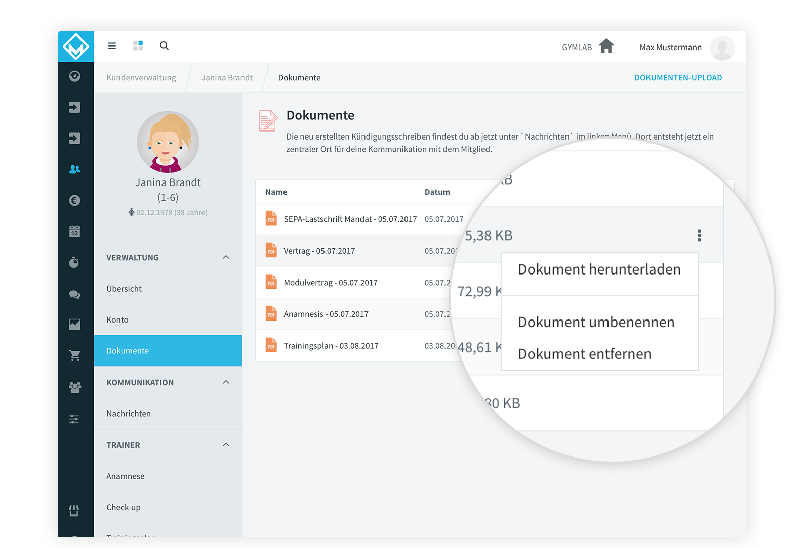Open the statistics chart sidebar icon
The width and height of the screenshot is (810, 548).
[75, 325]
